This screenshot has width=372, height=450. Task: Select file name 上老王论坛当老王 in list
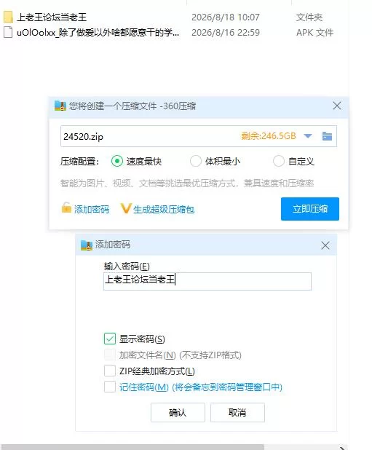point(52,17)
